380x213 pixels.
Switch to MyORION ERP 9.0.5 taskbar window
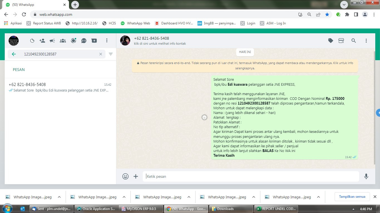141,209
